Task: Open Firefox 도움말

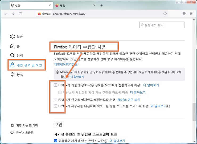Action: click(22, 132)
